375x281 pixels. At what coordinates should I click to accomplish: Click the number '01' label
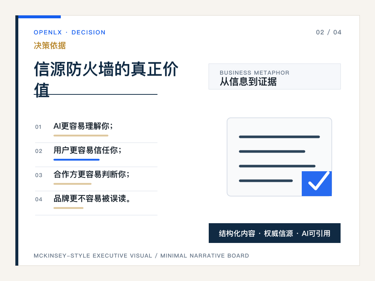click(38, 127)
